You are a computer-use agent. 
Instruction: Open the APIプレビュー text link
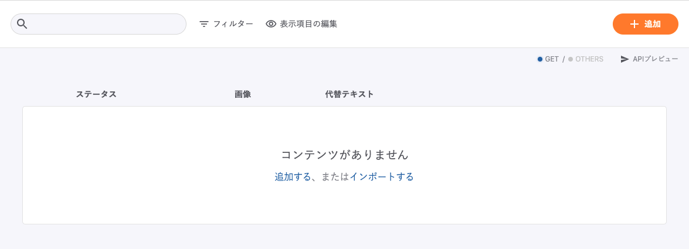[656, 59]
